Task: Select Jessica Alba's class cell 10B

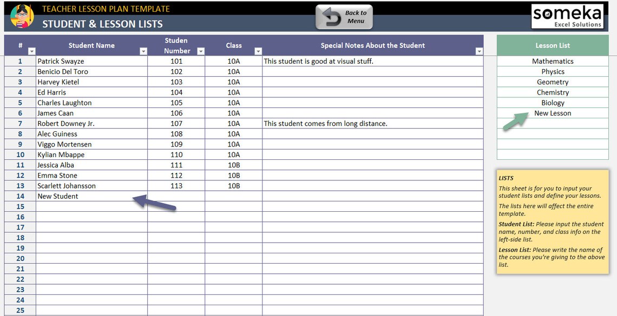Action: point(234,165)
